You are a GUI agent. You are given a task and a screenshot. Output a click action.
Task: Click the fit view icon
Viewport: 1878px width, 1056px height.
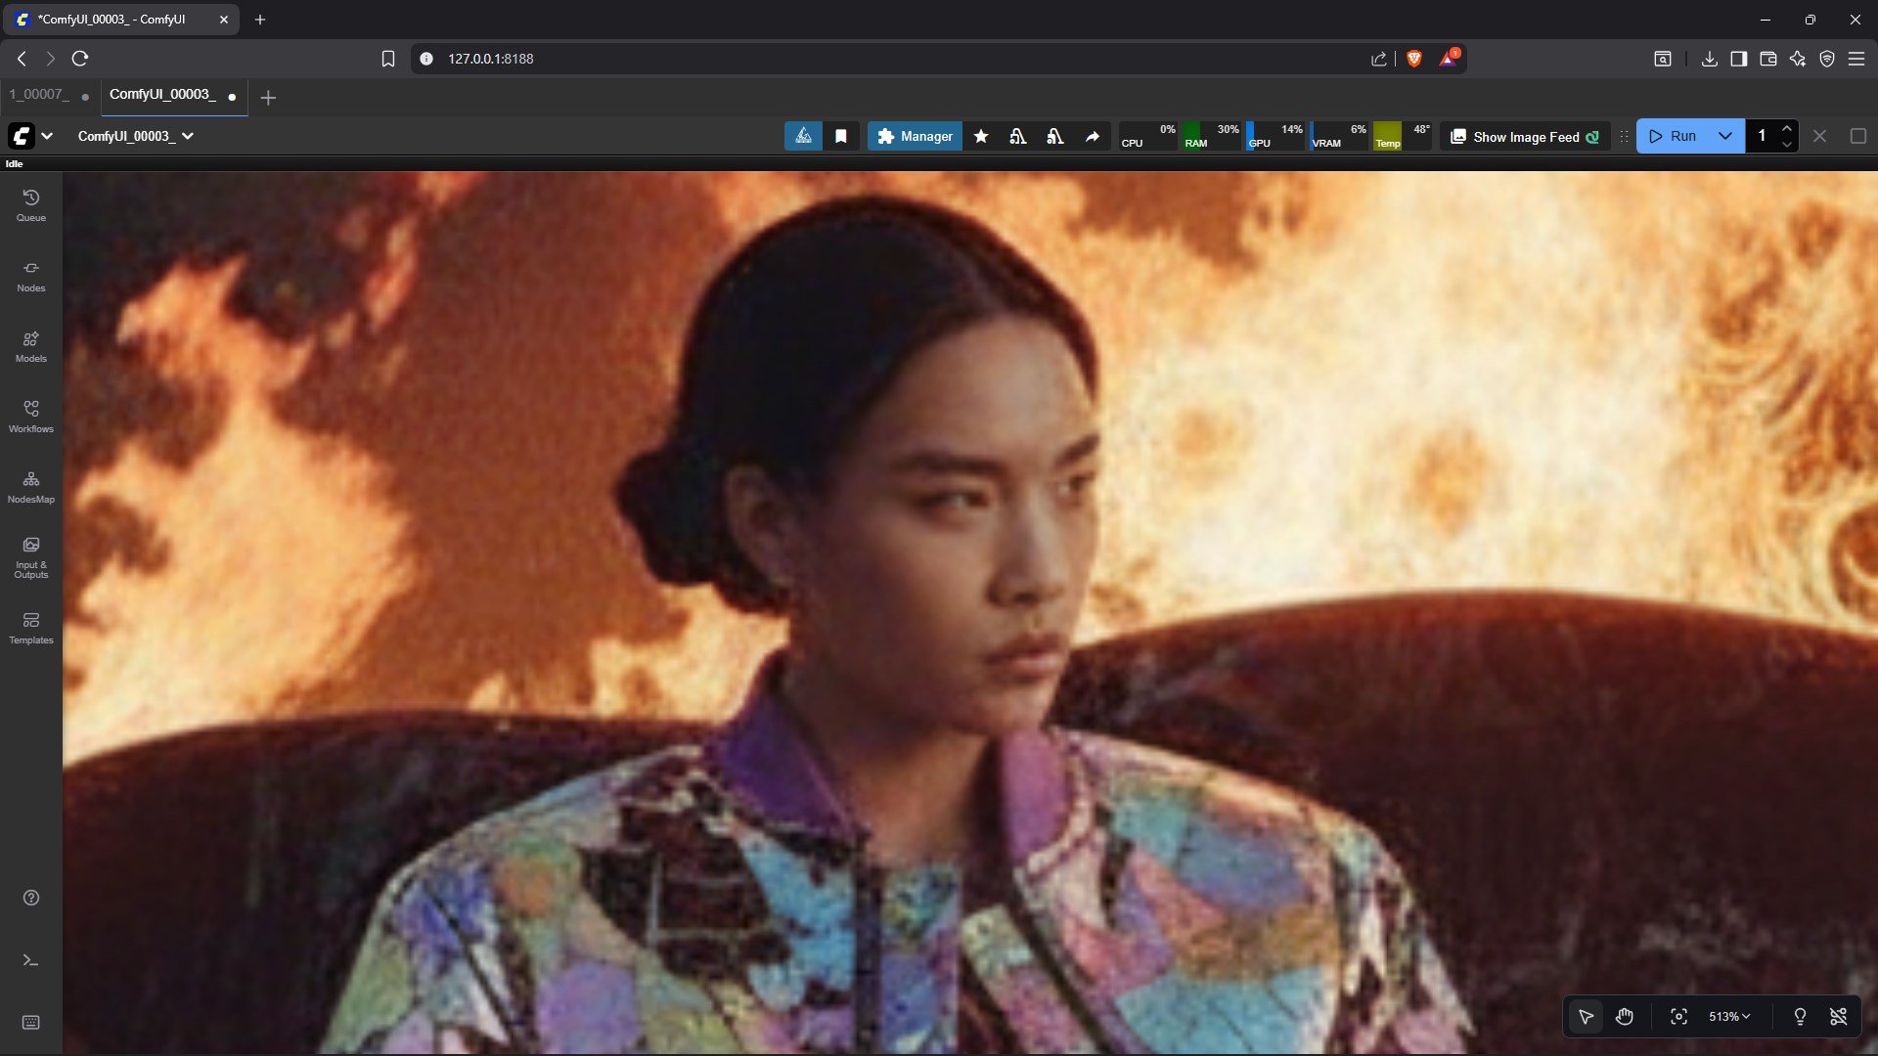click(1678, 1017)
